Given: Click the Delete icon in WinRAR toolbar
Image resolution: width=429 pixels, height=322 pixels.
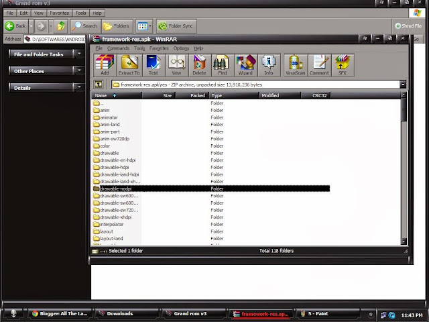Looking at the screenshot, I should pos(199,65).
